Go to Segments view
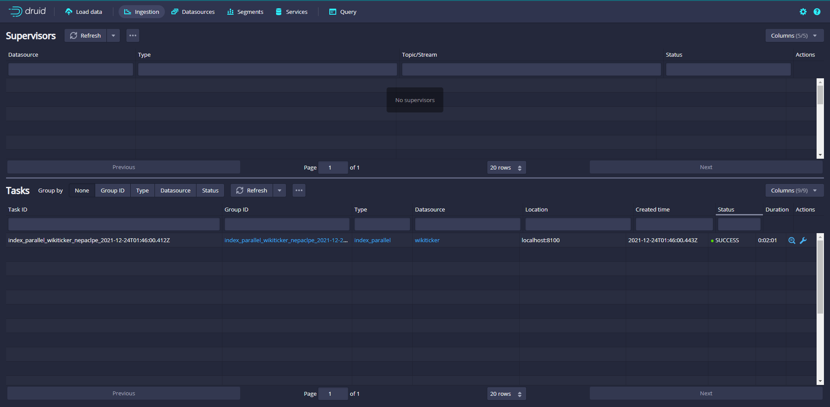The image size is (830, 407). coord(245,12)
